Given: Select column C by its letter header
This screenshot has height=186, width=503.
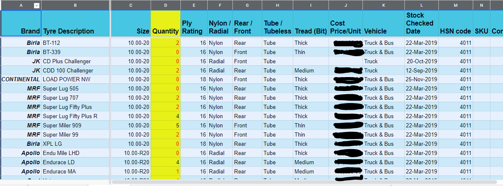Looking at the screenshot, I should 131,5.
